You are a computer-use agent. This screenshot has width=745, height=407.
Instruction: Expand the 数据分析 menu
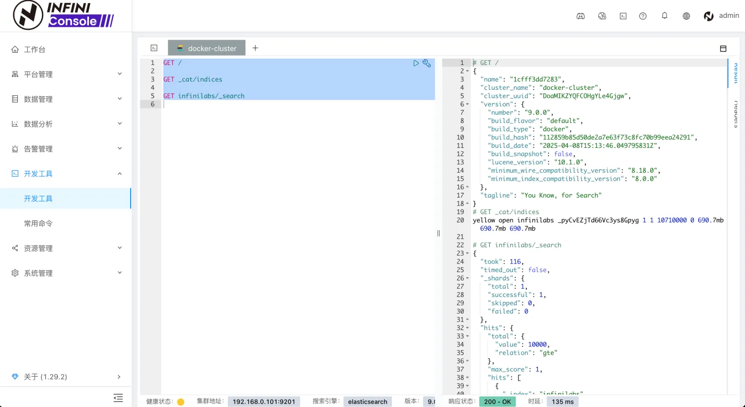66,124
